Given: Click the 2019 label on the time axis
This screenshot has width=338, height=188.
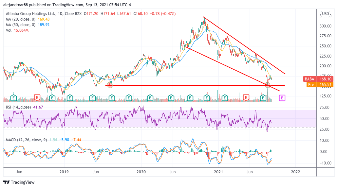Looking at the screenshot, I should point(64,172).
